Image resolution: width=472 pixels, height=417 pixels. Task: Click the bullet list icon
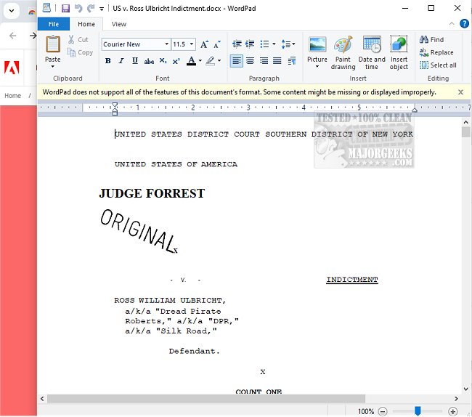[x=264, y=44]
